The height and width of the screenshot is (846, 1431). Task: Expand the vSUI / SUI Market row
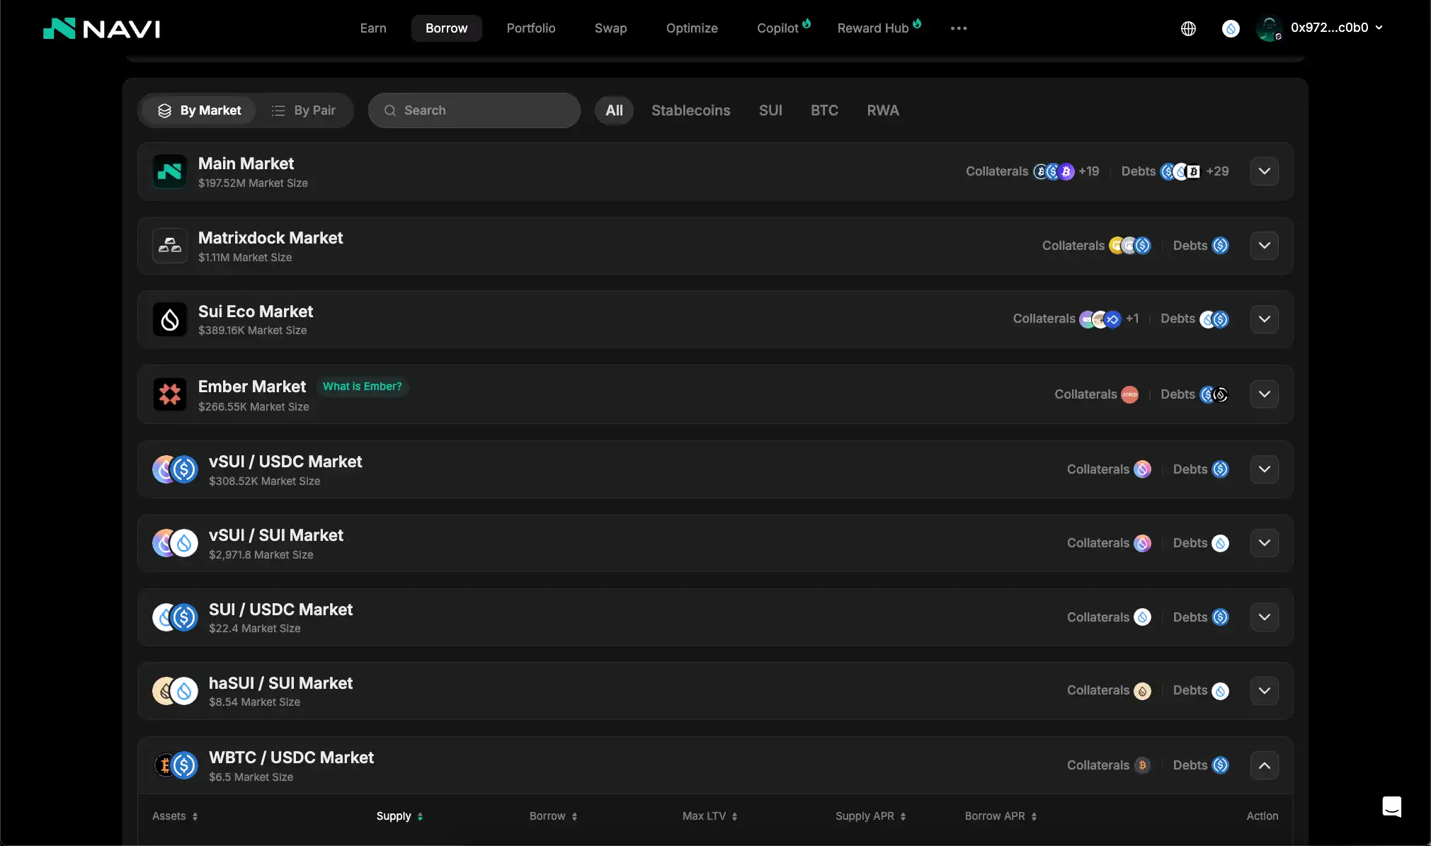click(x=1265, y=543)
